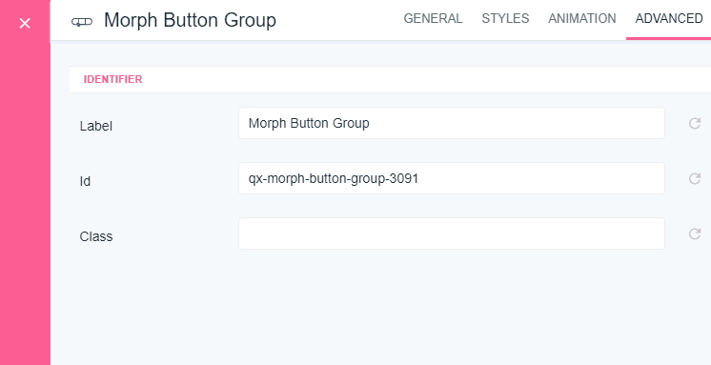Screen dimensions: 711x365
Task: Click the "Label" field caption
Action: 96,126
